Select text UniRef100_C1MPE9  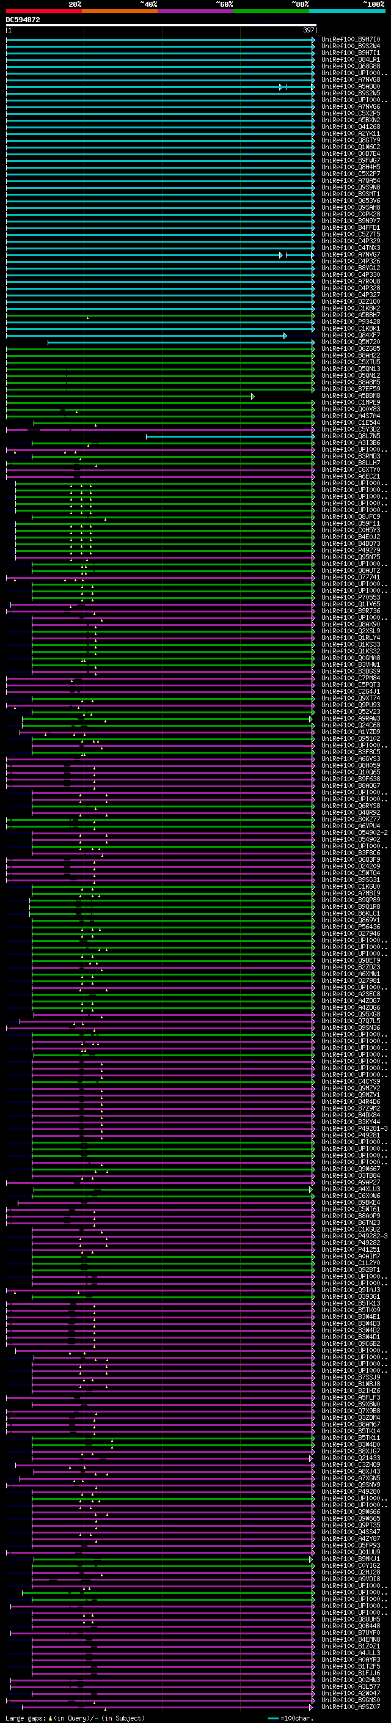(x=350, y=402)
